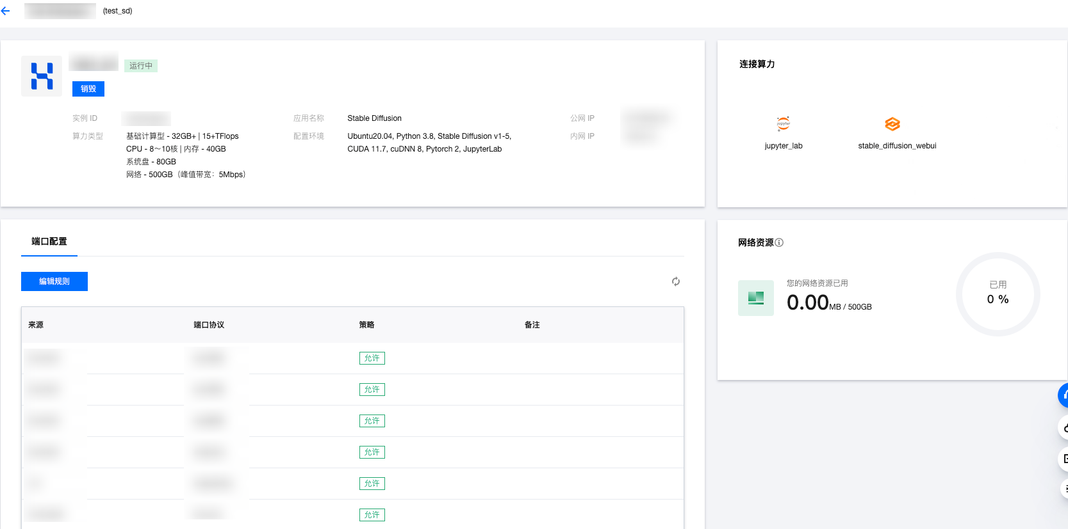Click the 实例 ID label
This screenshot has width=1068, height=529.
85,118
